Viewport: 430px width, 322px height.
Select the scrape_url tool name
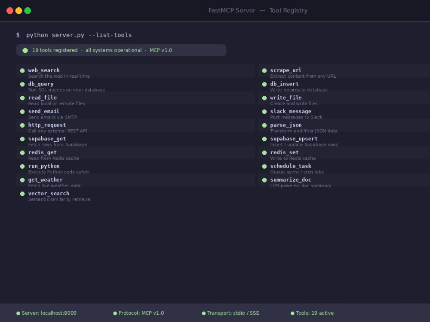click(286, 70)
